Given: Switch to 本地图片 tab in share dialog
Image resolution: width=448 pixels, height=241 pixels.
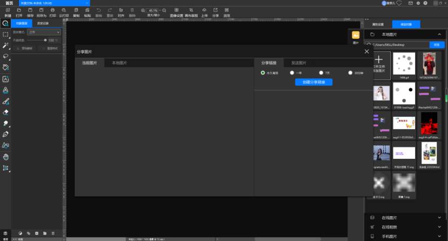Looking at the screenshot, I should click(x=119, y=63).
